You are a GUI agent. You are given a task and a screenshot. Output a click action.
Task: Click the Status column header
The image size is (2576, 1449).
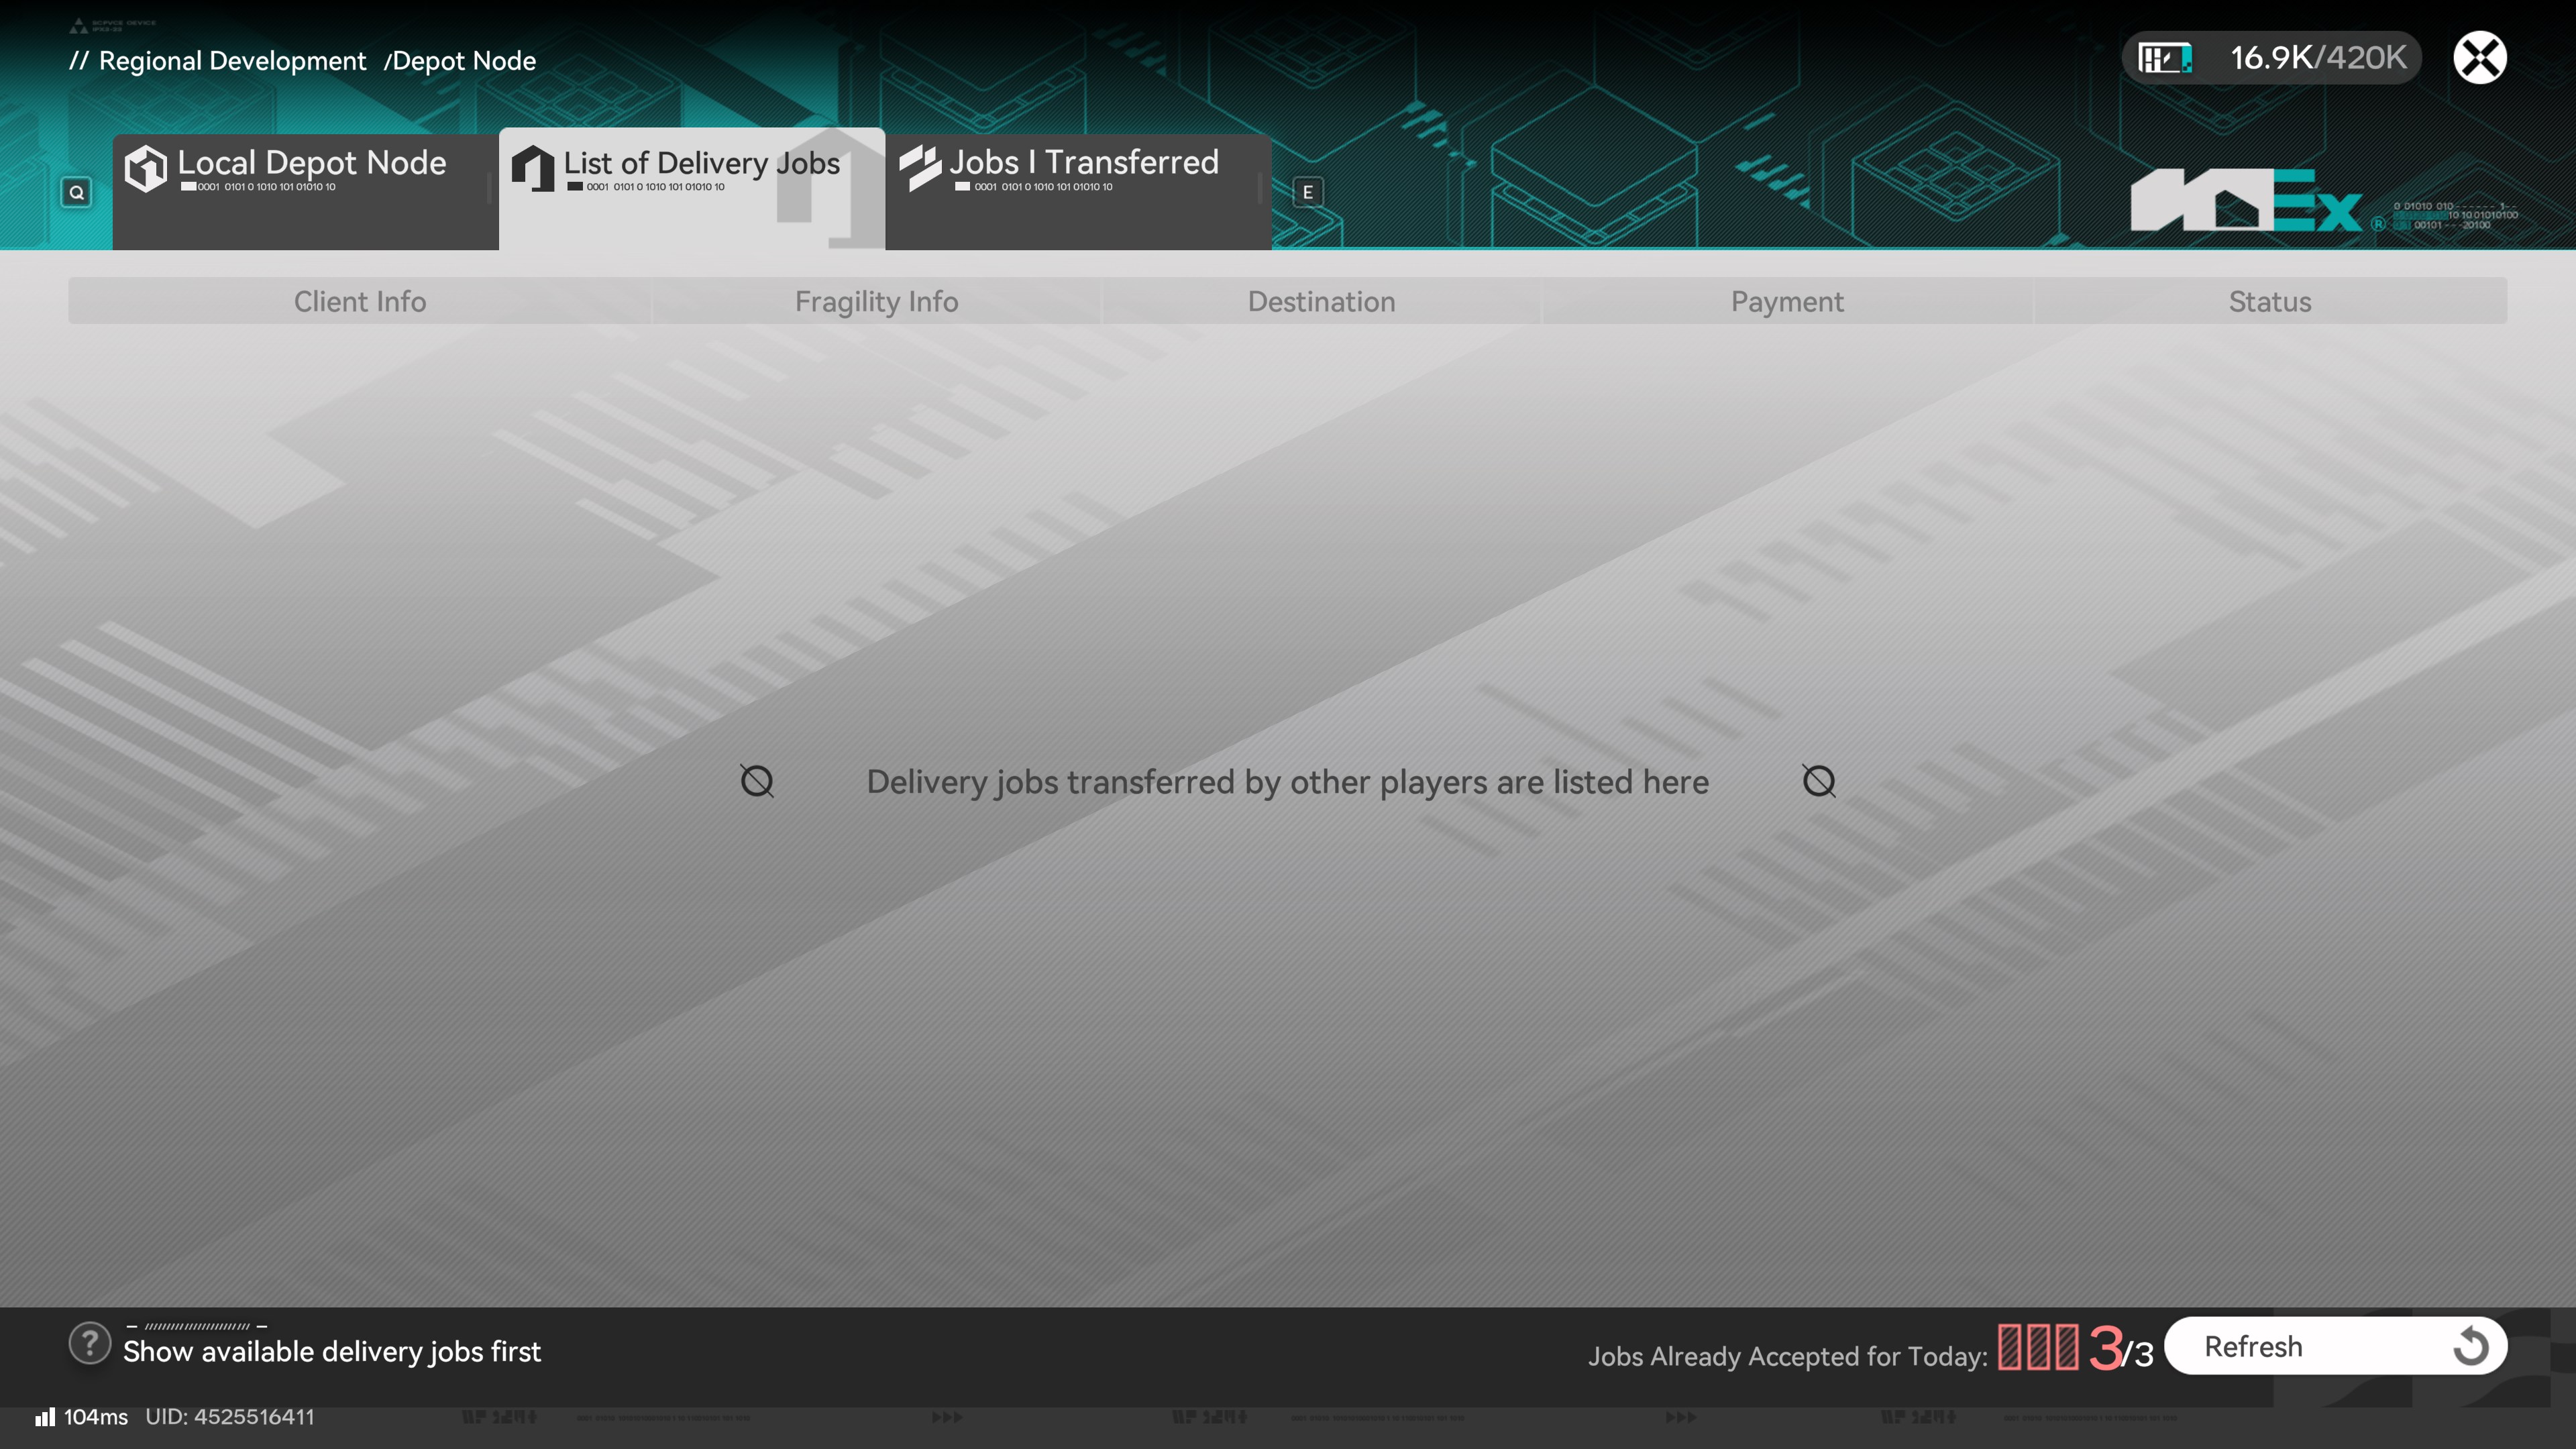pyautogui.click(x=2269, y=301)
